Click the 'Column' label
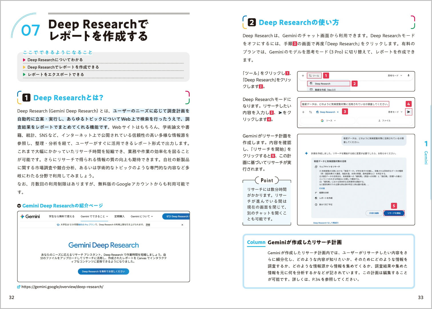 [256, 242]
